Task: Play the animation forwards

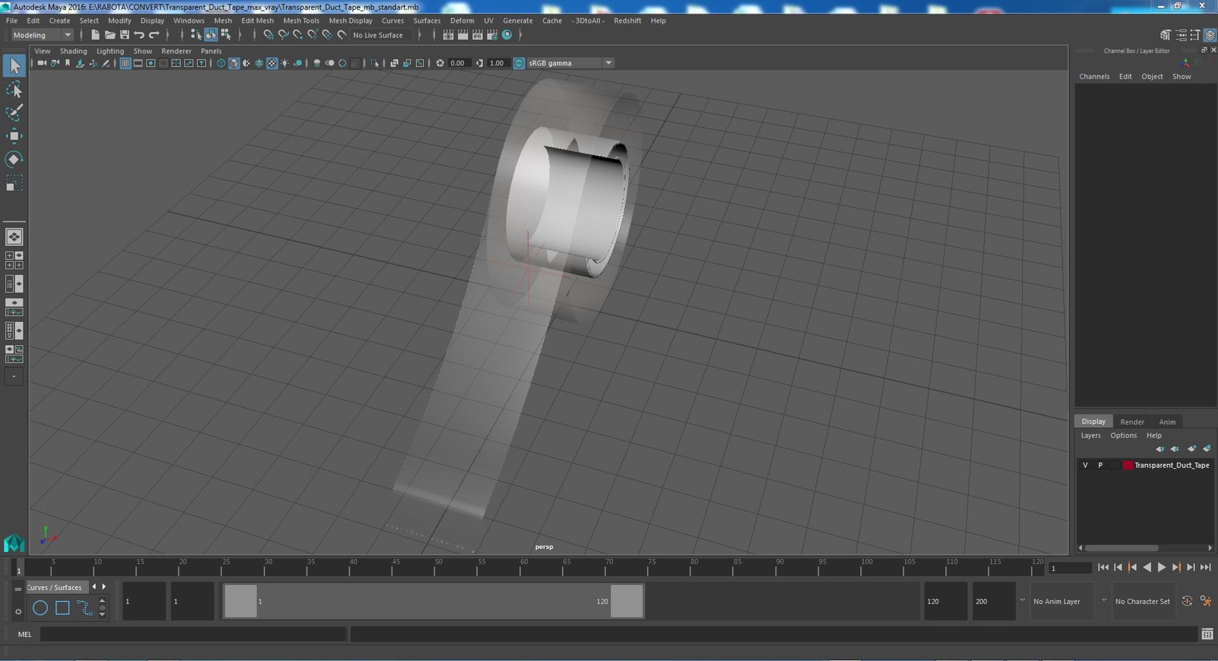Action: pos(1162,567)
